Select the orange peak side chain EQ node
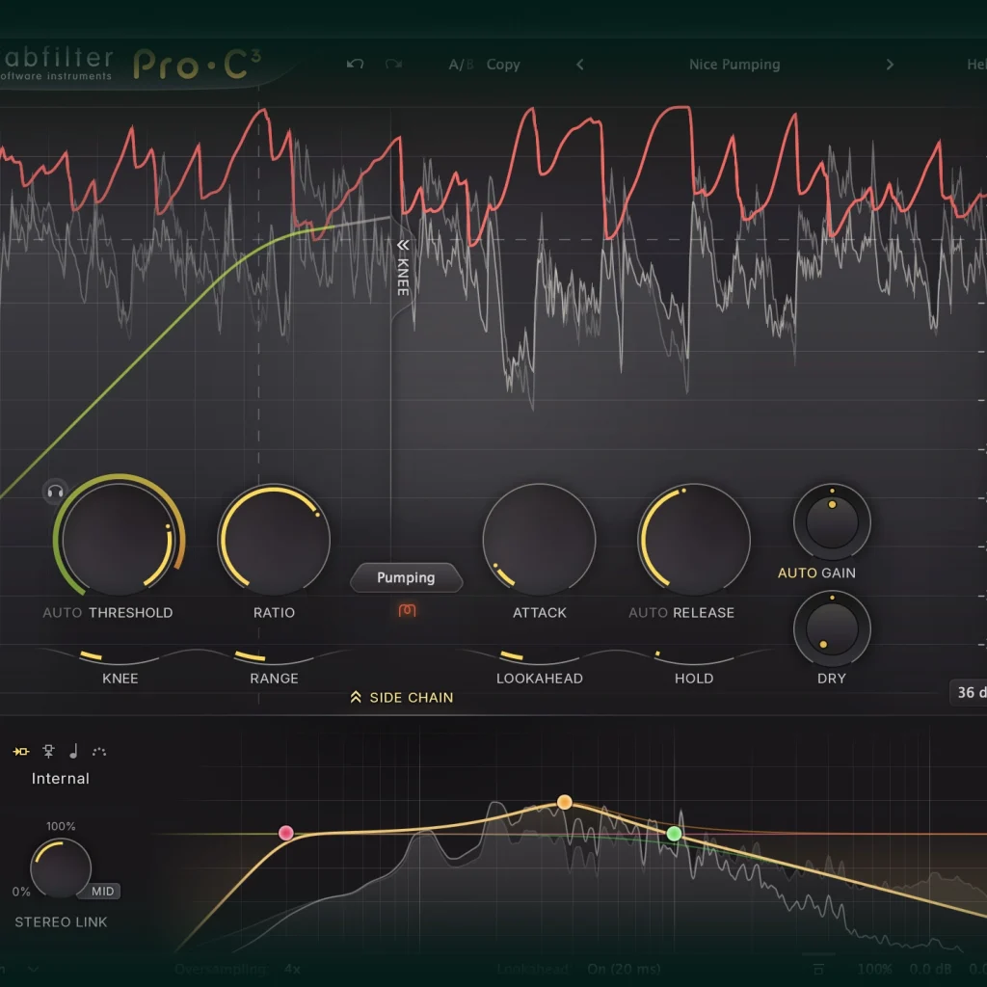The width and height of the screenshot is (987, 987). (x=565, y=802)
